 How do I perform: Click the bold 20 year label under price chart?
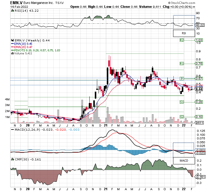point(28,125)
